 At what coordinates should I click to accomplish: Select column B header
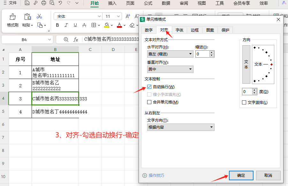[x=55, y=49]
